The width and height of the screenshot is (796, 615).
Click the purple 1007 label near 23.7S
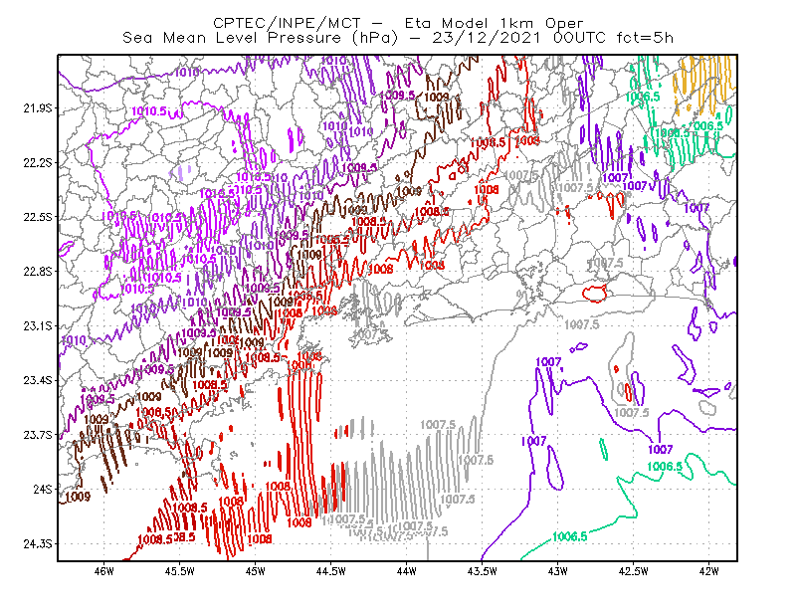533,441
